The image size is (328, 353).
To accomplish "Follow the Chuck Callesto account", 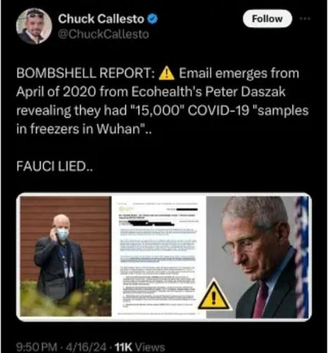I will [267, 18].
